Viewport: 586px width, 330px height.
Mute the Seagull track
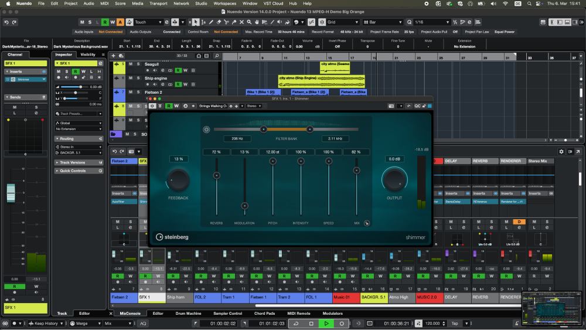click(x=131, y=63)
